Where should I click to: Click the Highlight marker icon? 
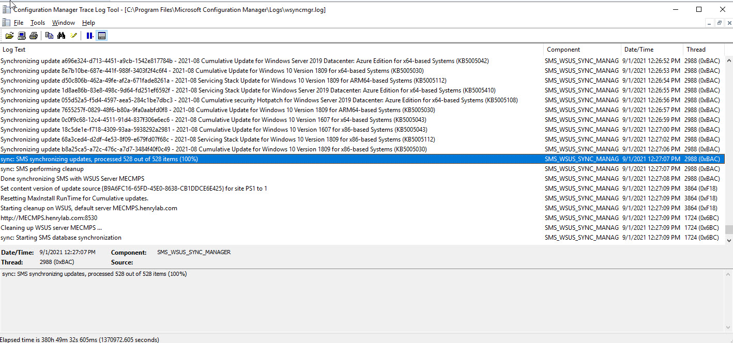tap(74, 36)
